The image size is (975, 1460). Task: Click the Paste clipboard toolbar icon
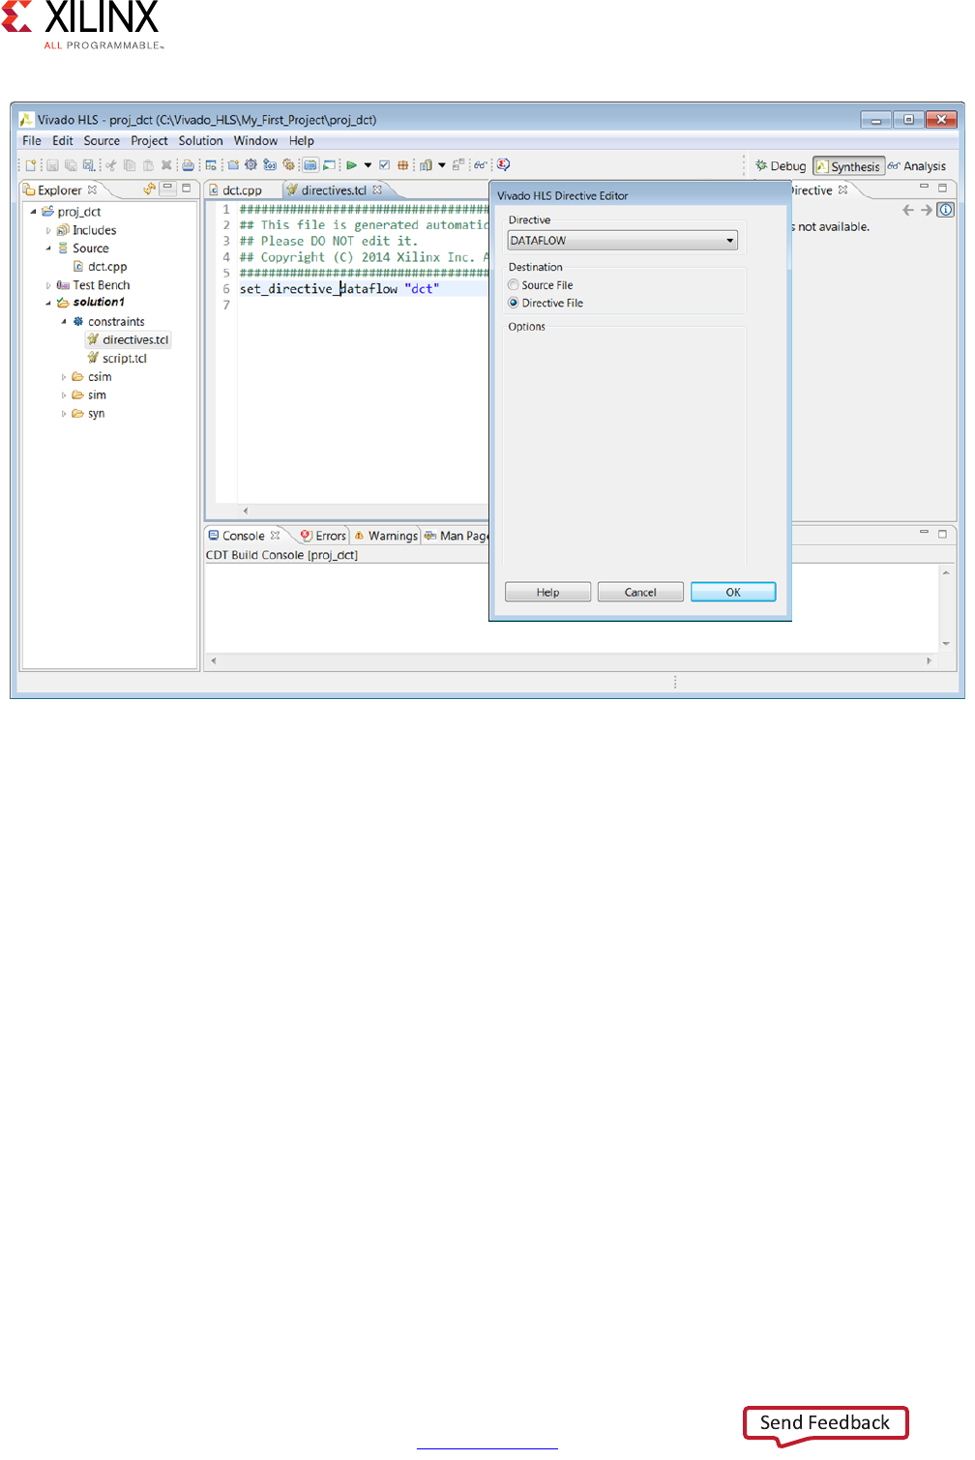(x=148, y=165)
